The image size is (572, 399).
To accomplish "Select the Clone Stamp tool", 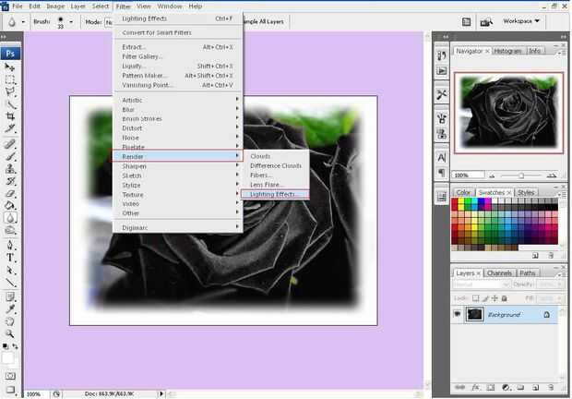I will click(10, 169).
